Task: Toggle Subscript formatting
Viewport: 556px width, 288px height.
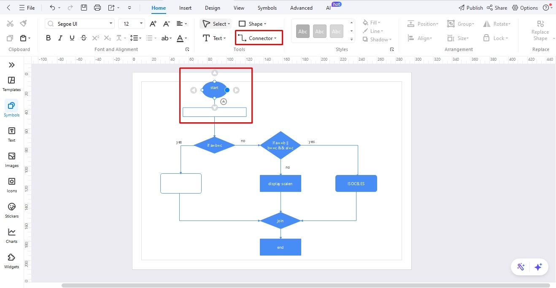Action: [x=108, y=38]
